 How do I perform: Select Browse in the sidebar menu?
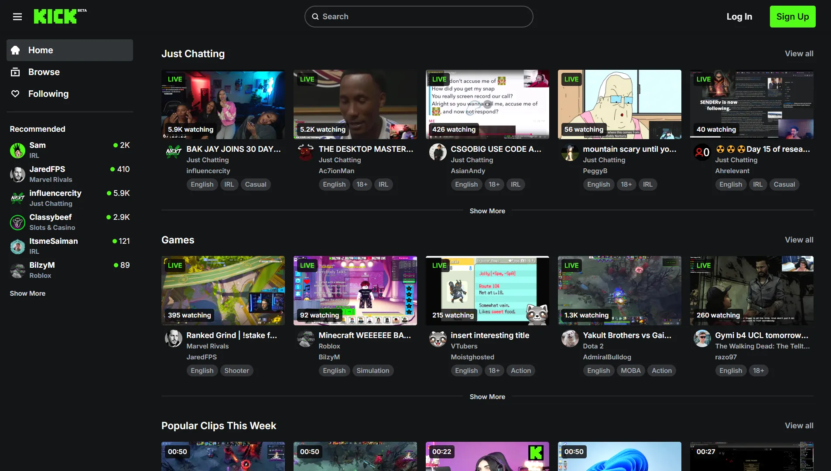(44, 72)
